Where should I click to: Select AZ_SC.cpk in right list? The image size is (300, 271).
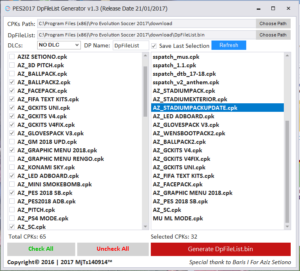pyautogui.click(x=218, y=210)
